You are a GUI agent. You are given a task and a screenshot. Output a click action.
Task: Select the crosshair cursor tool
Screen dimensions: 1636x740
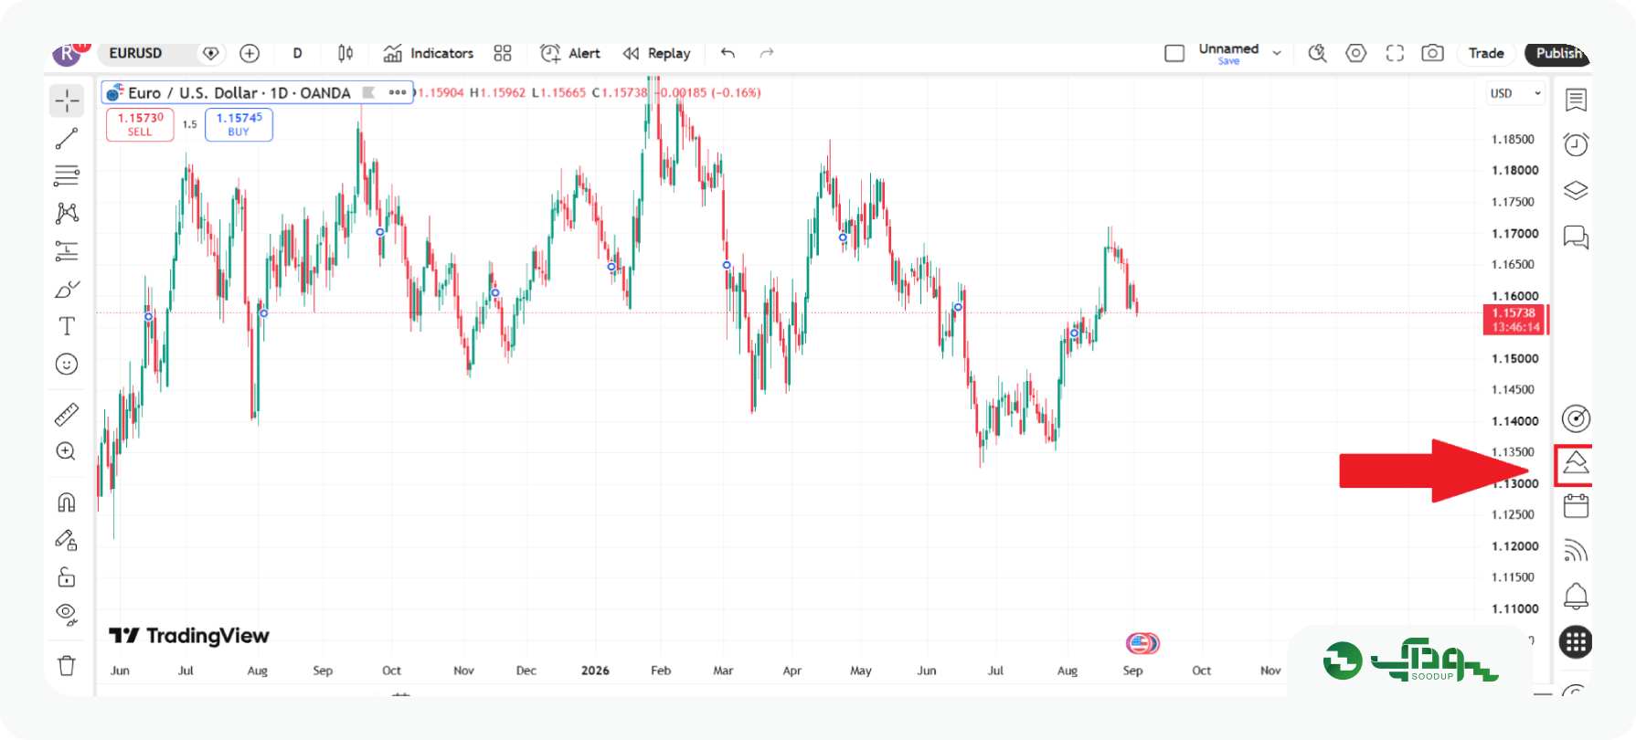[x=67, y=100]
